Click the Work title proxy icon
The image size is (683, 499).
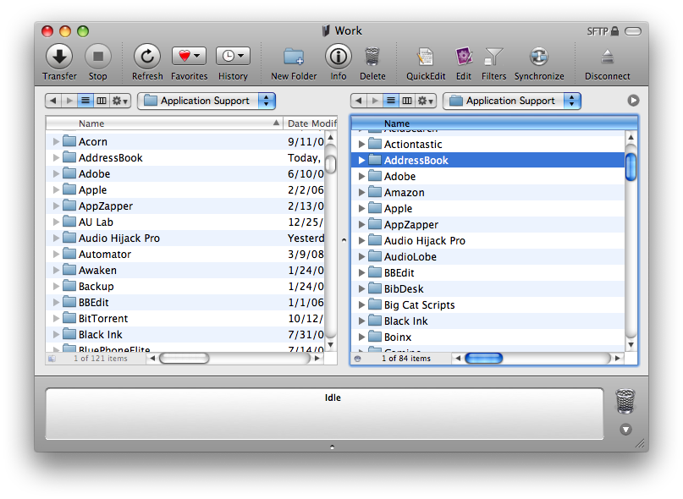click(x=325, y=31)
